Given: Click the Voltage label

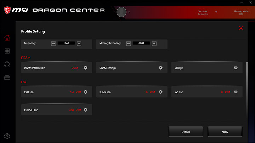Looking at the screenshot, I should [179, 68].
